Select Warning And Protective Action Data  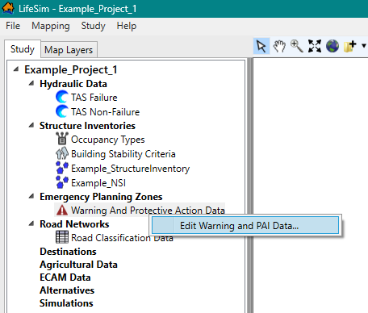click(148, 211)
